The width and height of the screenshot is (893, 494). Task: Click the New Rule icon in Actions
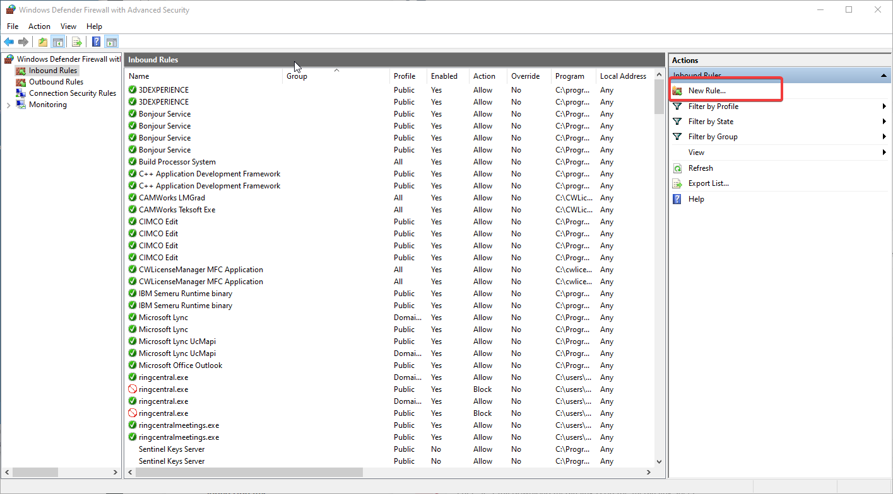(x=678, y=91)
